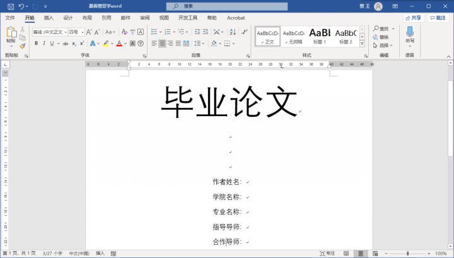
Task: Clear all formatting icon
Action: tap(124, 32)
